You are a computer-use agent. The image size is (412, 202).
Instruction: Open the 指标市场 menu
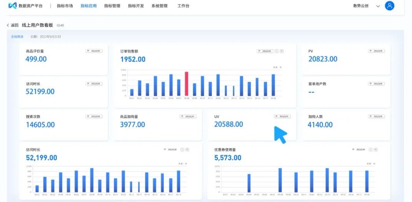[x=65, y=6]
